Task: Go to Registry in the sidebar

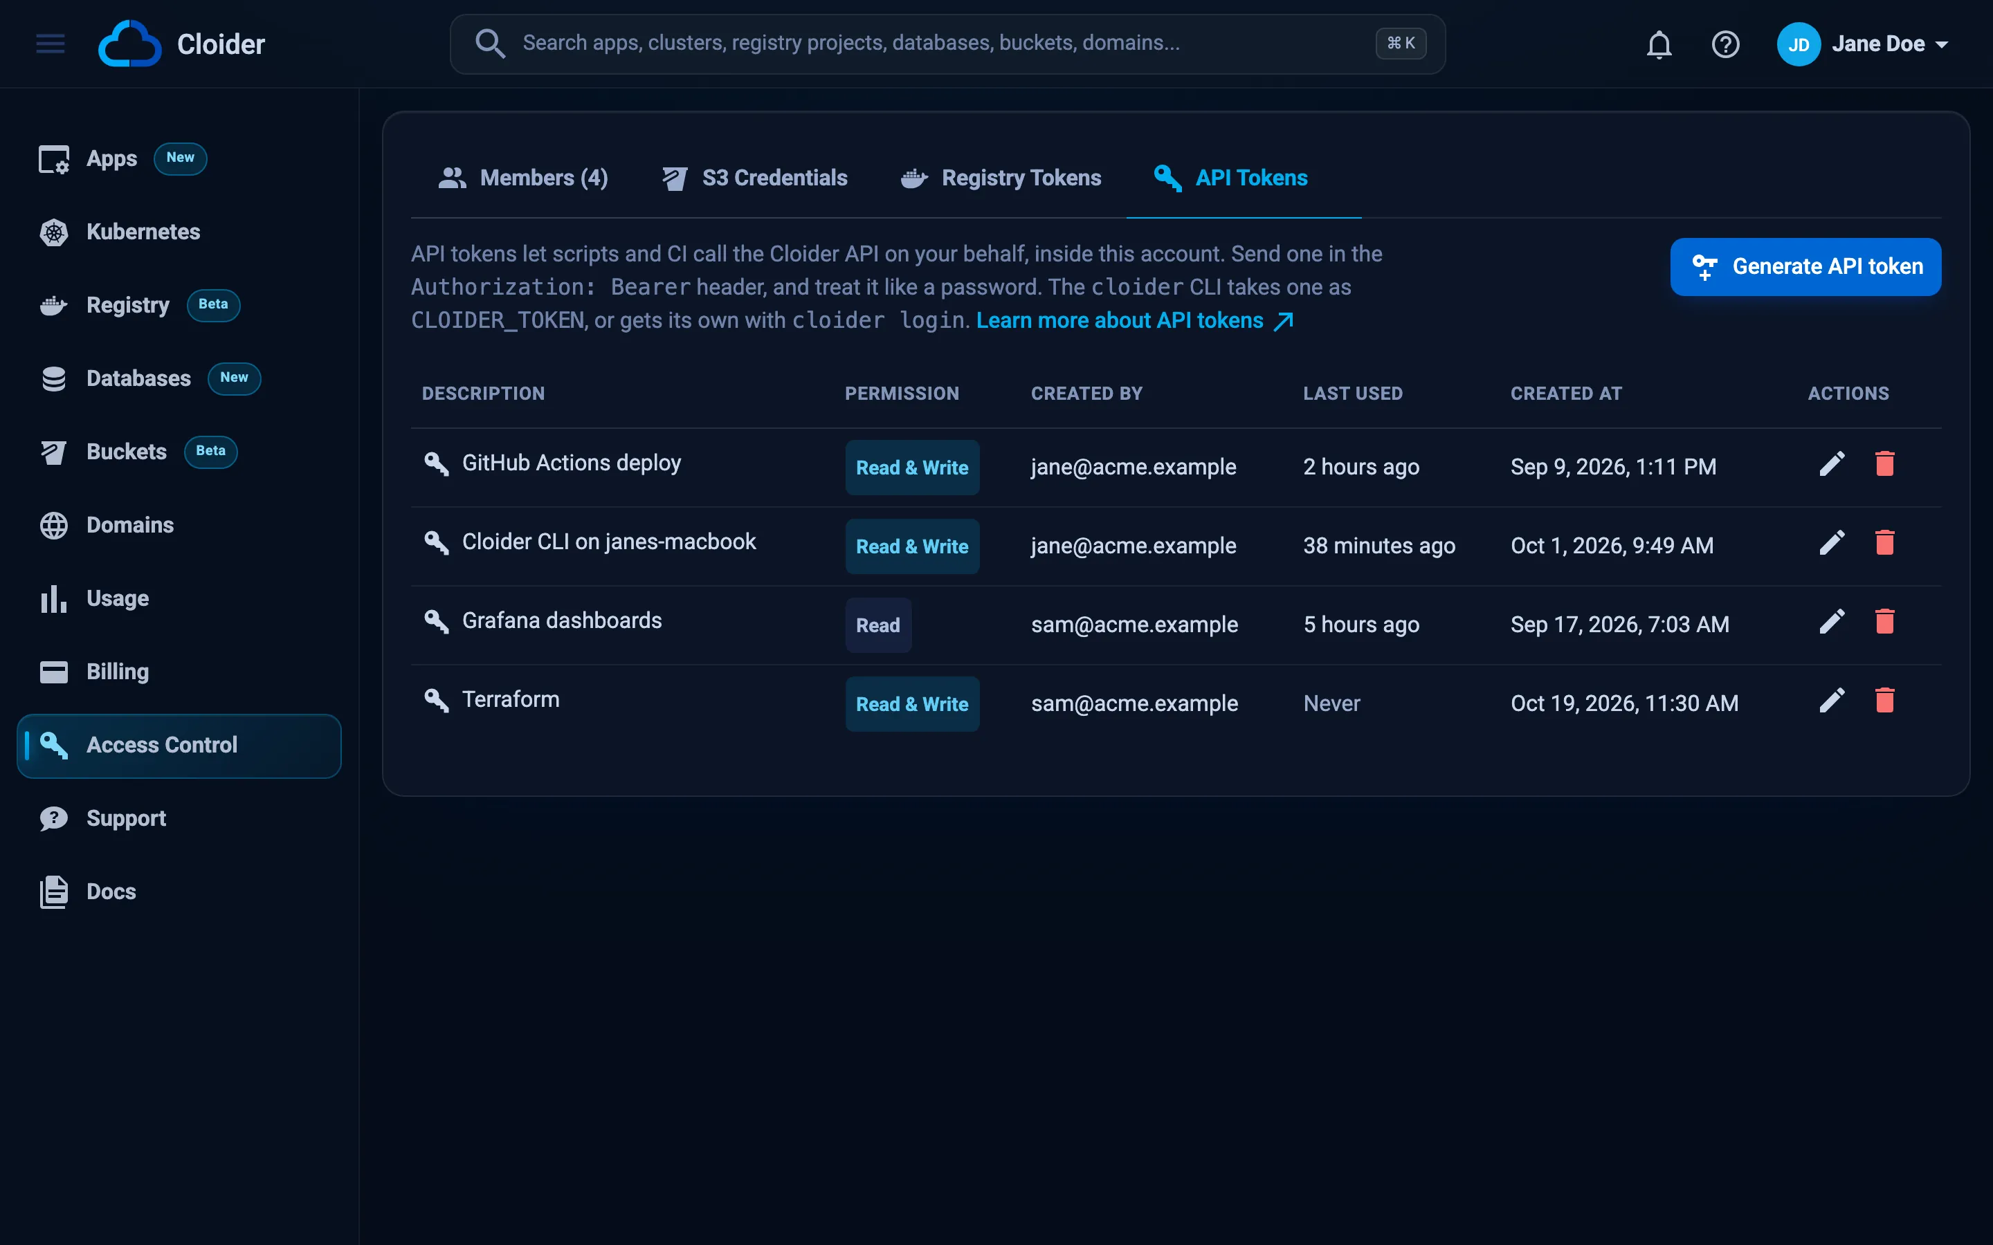Action: click(179, 306)
